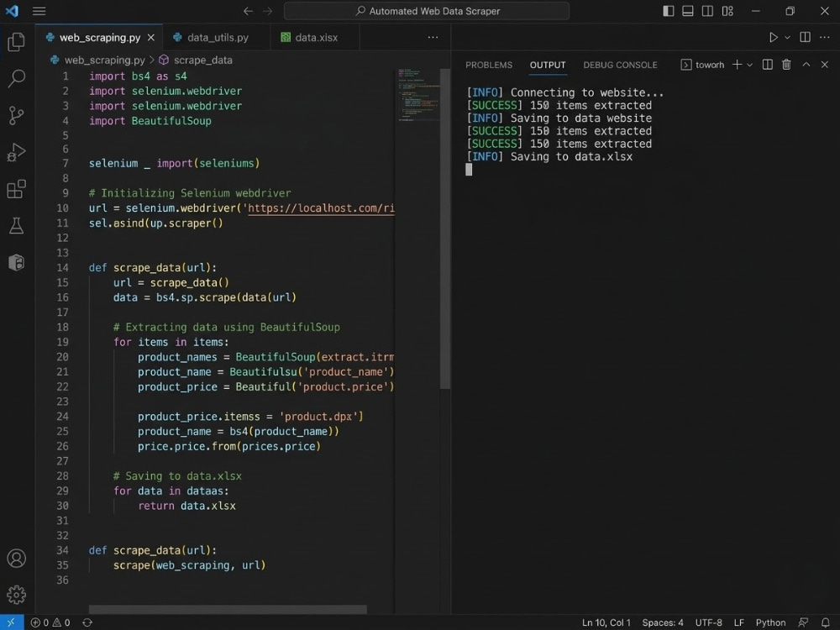This screenshot has height=630, width=840.
Task: Click the feedback icon in status bar
Action: pyautogui.click(x=803, y=622)
